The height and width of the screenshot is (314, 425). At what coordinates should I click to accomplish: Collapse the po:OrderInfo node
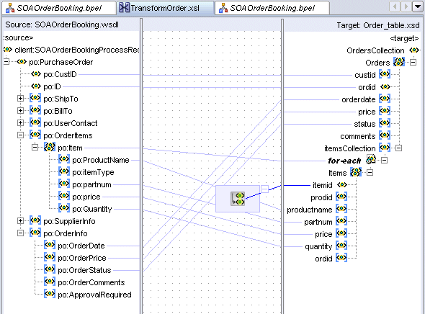point(20,233)
